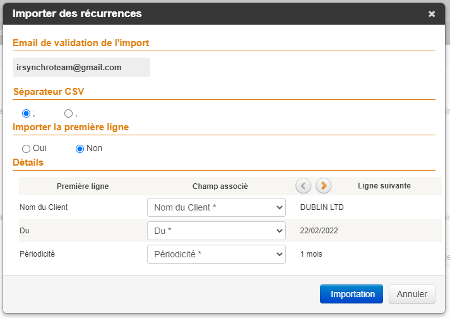Screen dimensions: 450x318
Task: Select comma as CSV separator
Action: click(68, 114)
